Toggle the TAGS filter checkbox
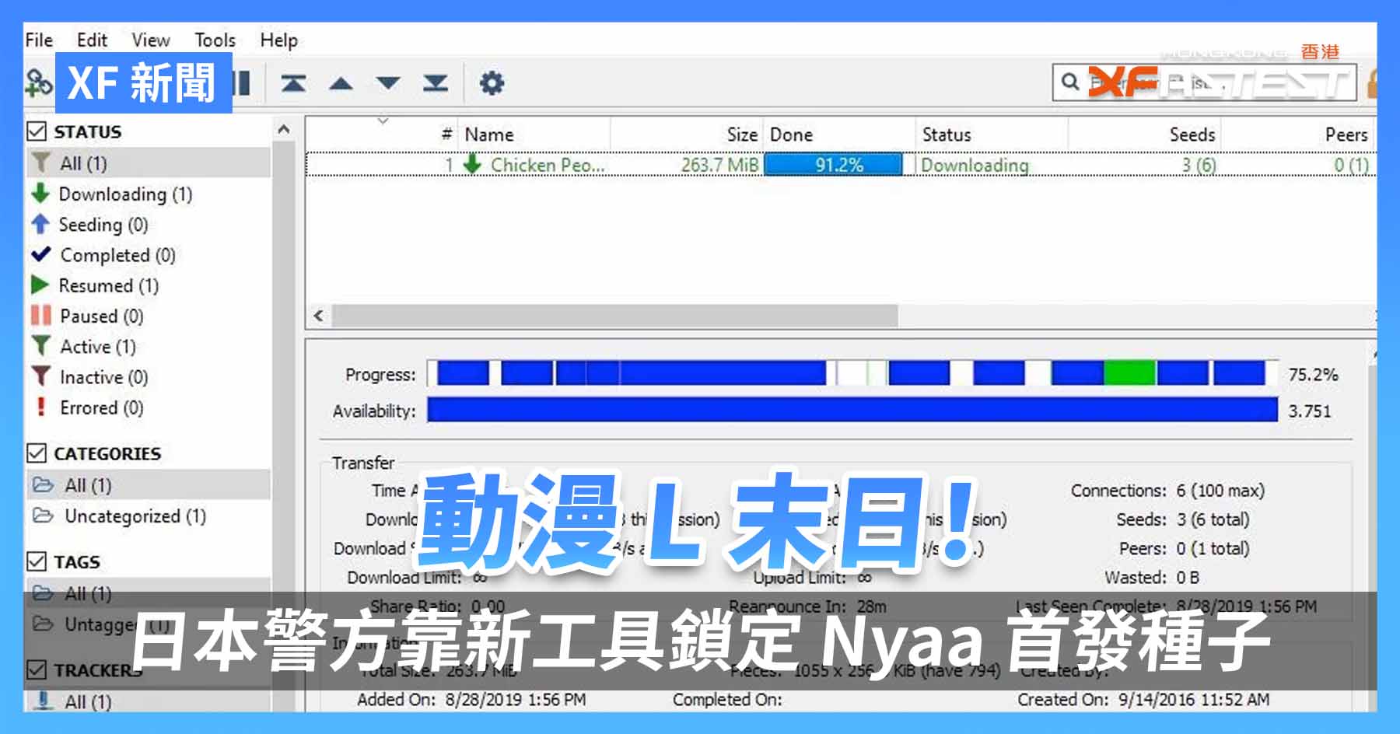The width and height of the screenshot is (1400, 734). coord(37,561)
